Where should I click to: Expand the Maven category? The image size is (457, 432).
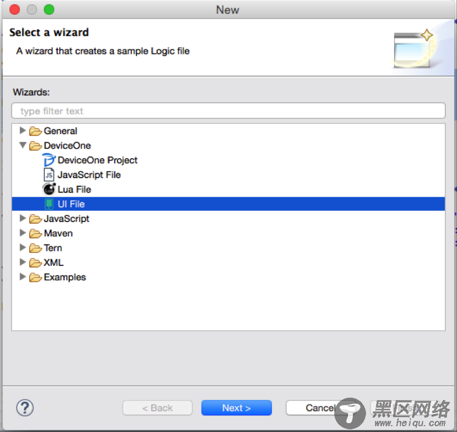pyautogui.click(x=22, y=233)
